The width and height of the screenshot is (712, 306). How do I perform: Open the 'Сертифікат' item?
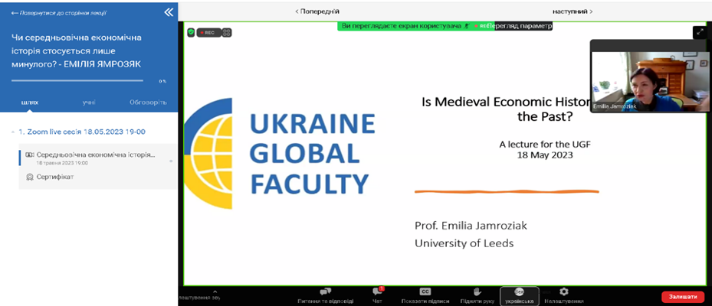click(x=55, y=177)
